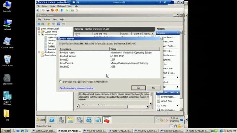
Task: Collapse the System actions section header
Action: pos(177,33)
